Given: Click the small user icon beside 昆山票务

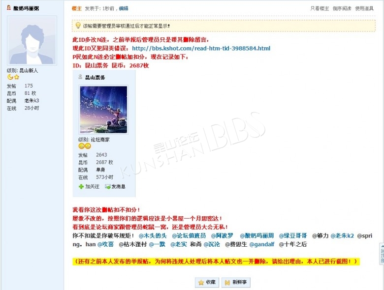Looking at the screenshot, I should point(80,77).
